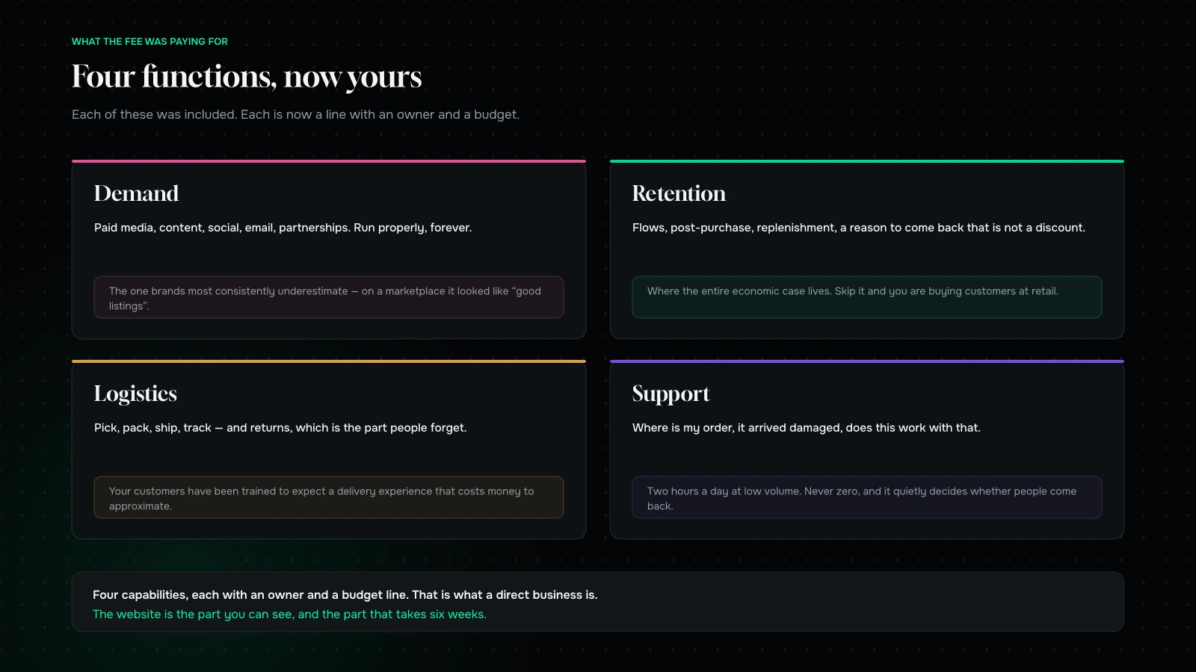Click the purple accent bar above Support
This screenshot has height=672, width=1196.
tap(867, 361)
